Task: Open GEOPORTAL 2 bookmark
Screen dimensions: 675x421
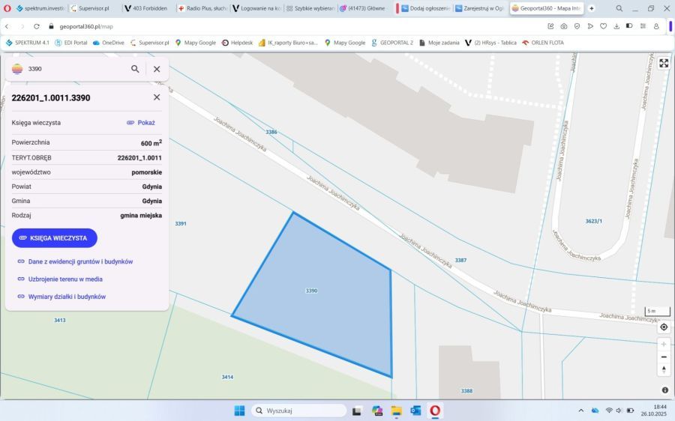Action: 392,43
